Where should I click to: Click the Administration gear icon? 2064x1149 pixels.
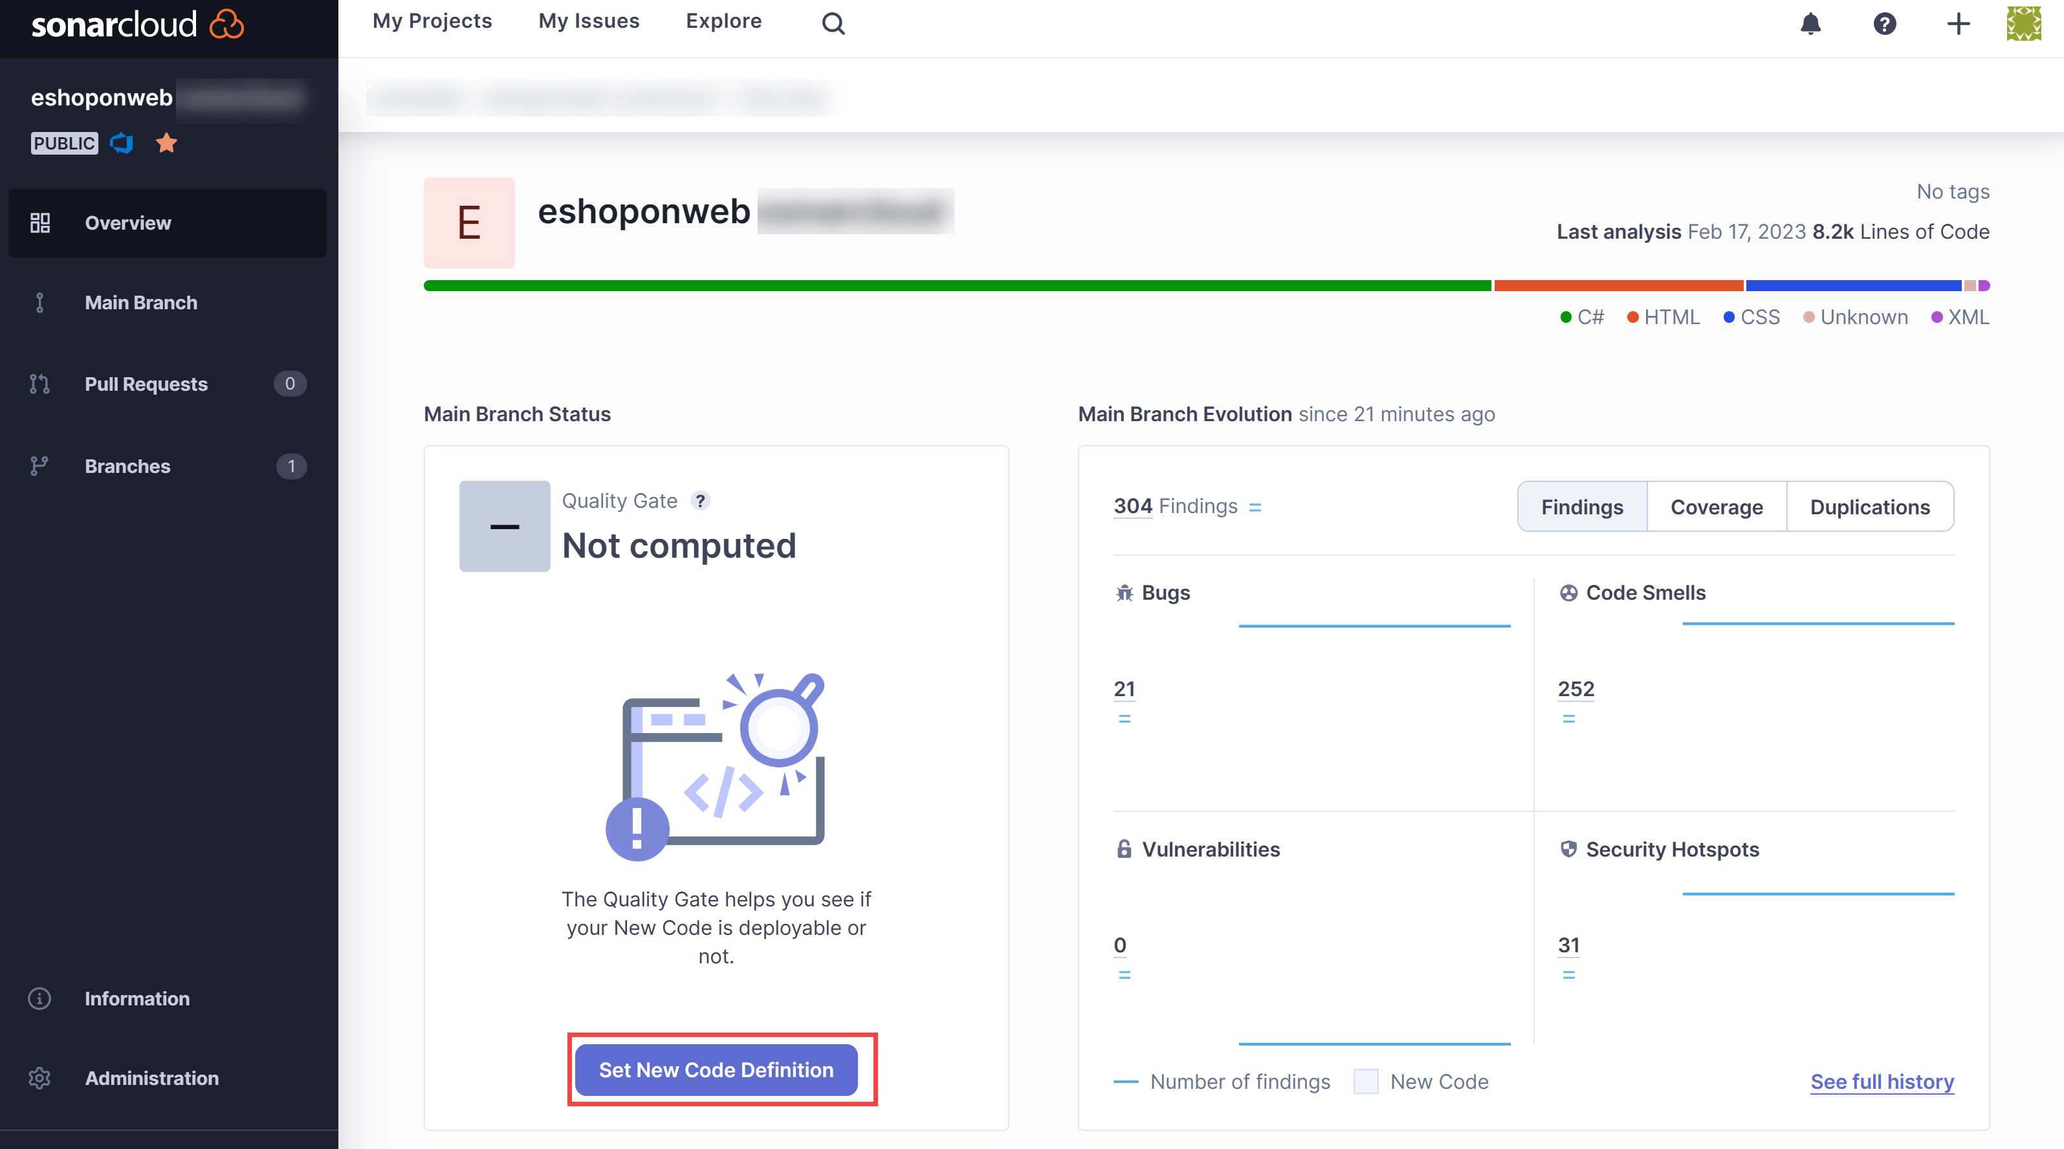click(x=39, y=1078)
